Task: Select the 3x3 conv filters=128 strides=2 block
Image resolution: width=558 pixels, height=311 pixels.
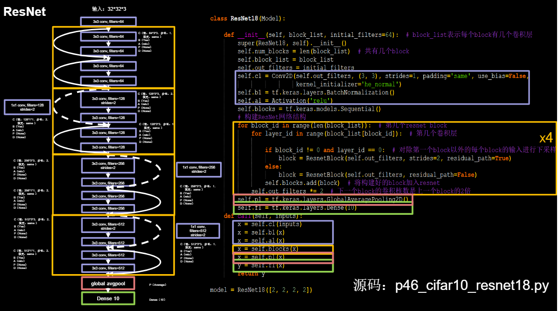Action: [108, 99]
